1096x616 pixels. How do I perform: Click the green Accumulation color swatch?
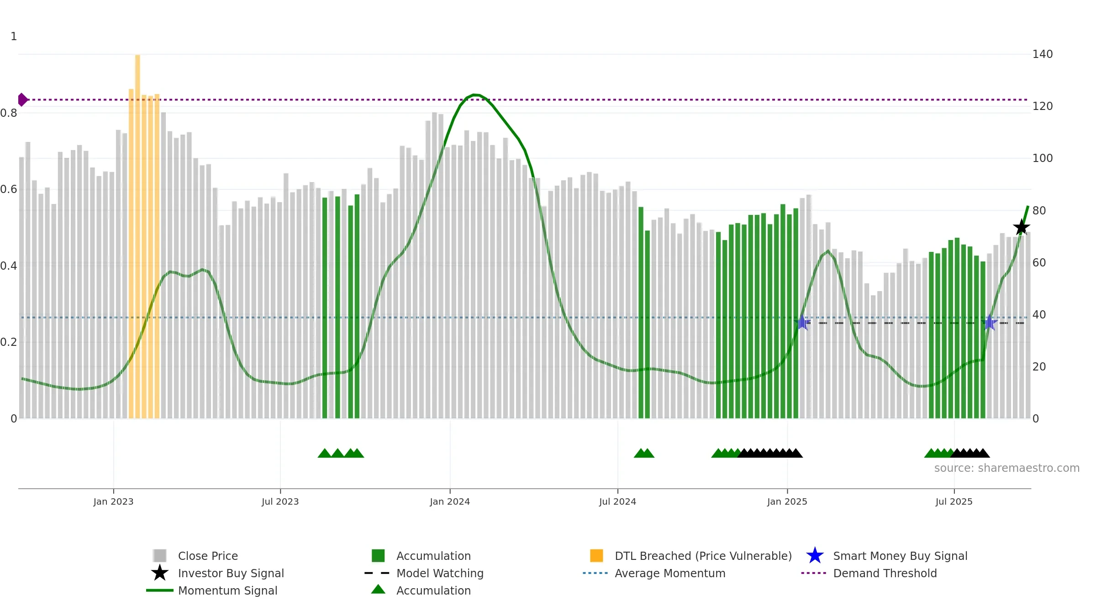pos(378,556)
